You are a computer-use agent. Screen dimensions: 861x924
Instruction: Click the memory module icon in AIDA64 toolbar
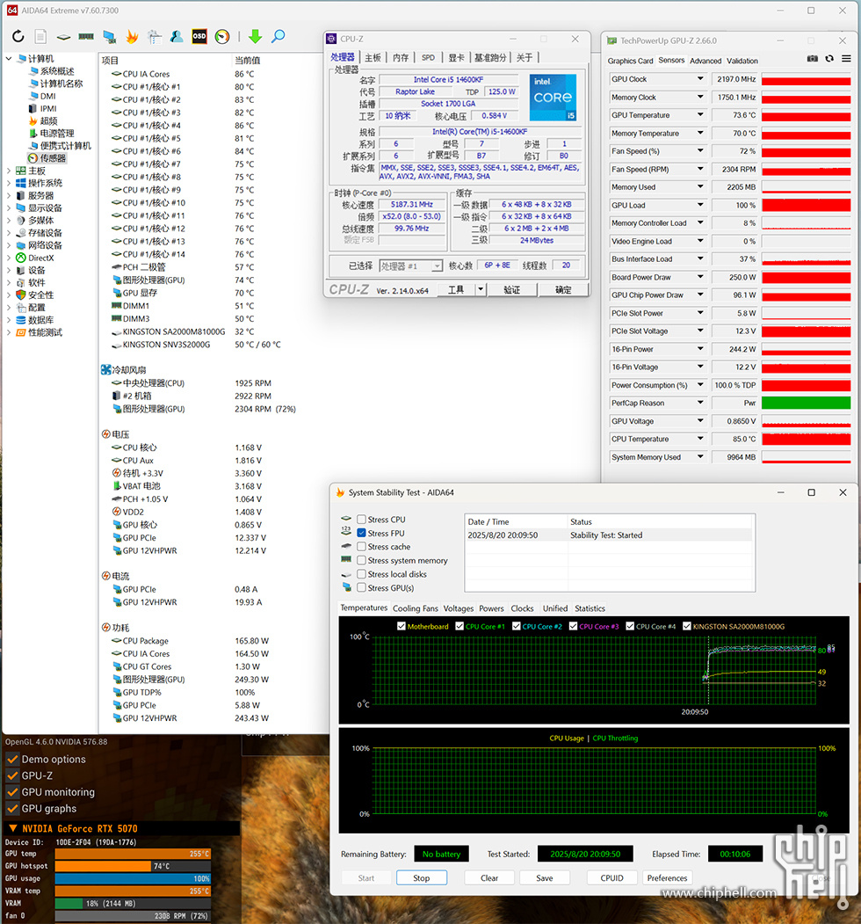point(86,37)
